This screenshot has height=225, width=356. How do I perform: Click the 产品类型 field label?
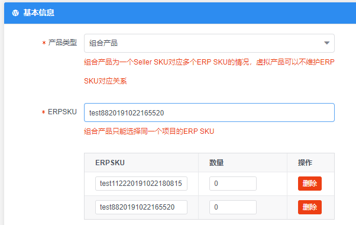click(x=63, y=43)
